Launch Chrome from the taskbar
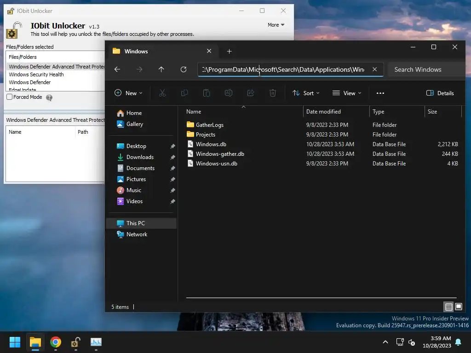Image resolution: width=471 pixels, height=353 pixels. pyautogui.click(x=56, y=342)
